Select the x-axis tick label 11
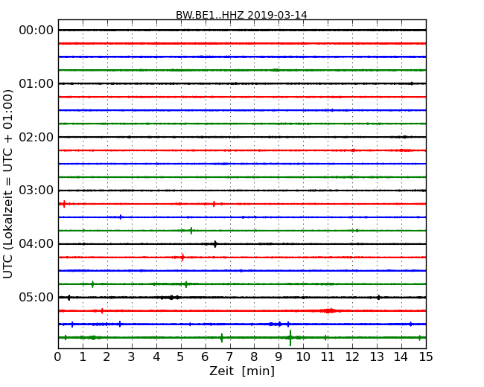 tap(328, 357)
